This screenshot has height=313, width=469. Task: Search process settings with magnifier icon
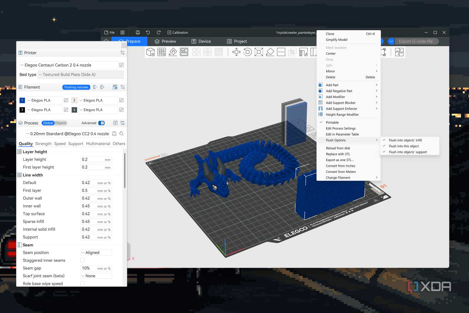121,133
